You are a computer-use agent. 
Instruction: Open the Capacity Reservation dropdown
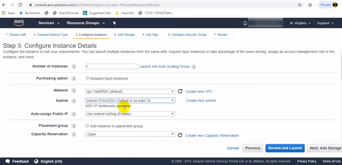[130, 134]
